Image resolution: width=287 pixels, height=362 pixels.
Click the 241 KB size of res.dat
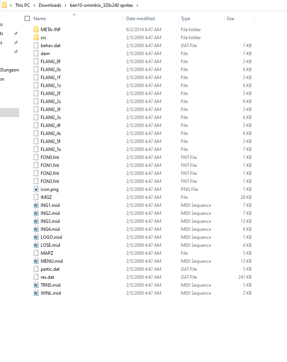point(245,277)
